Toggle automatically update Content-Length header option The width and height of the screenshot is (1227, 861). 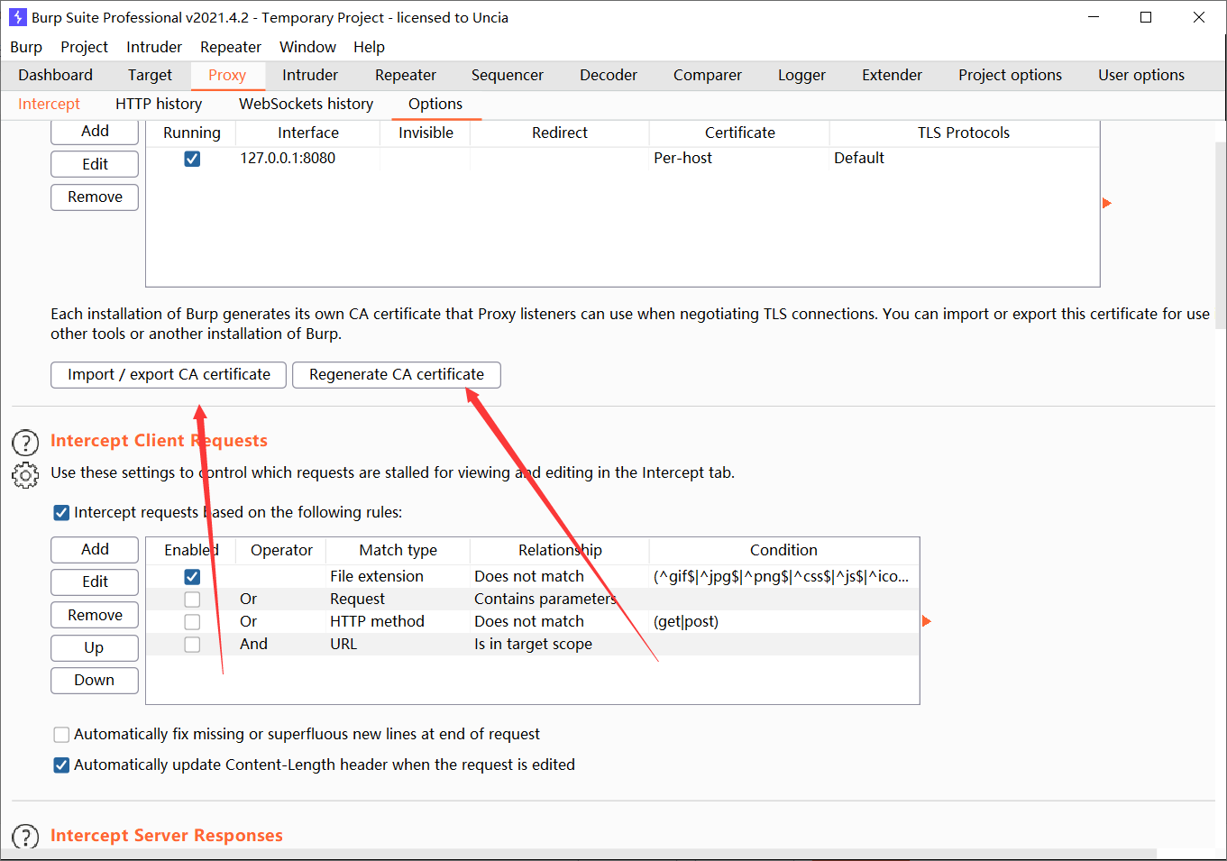(x=61, y=765)
